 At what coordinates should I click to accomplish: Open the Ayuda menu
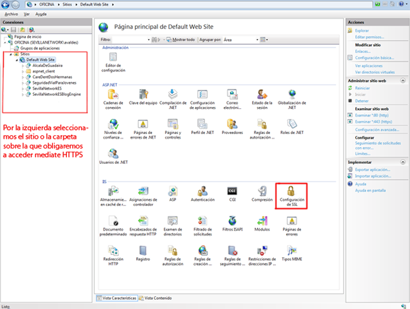41,14
